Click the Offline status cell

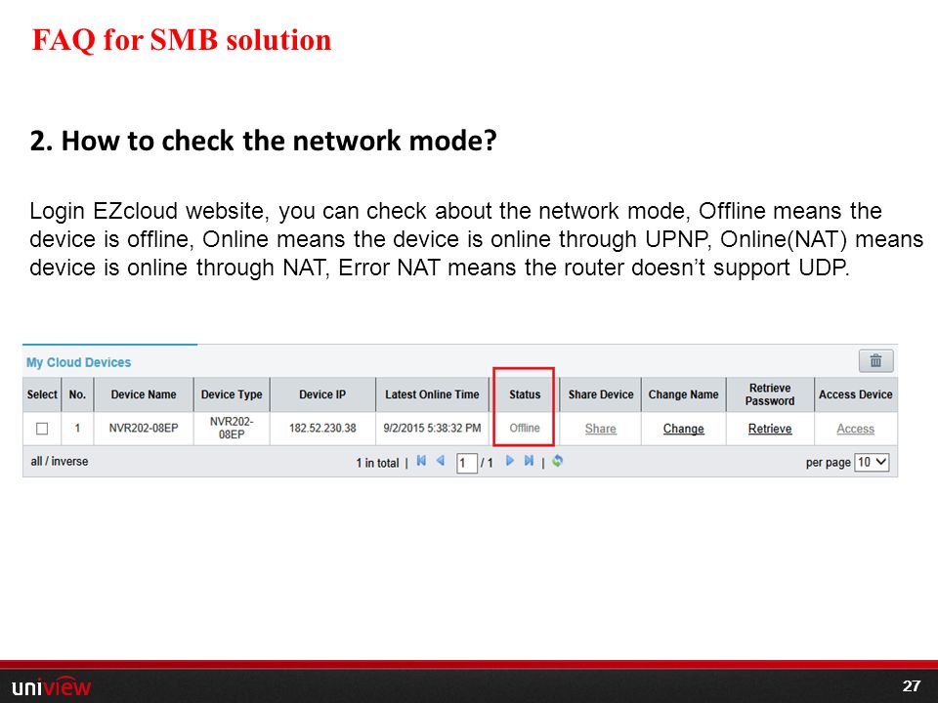point(525,428)
